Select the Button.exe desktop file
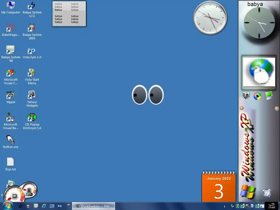The height and width of the screenshot is (210, 280). point(11,142)
